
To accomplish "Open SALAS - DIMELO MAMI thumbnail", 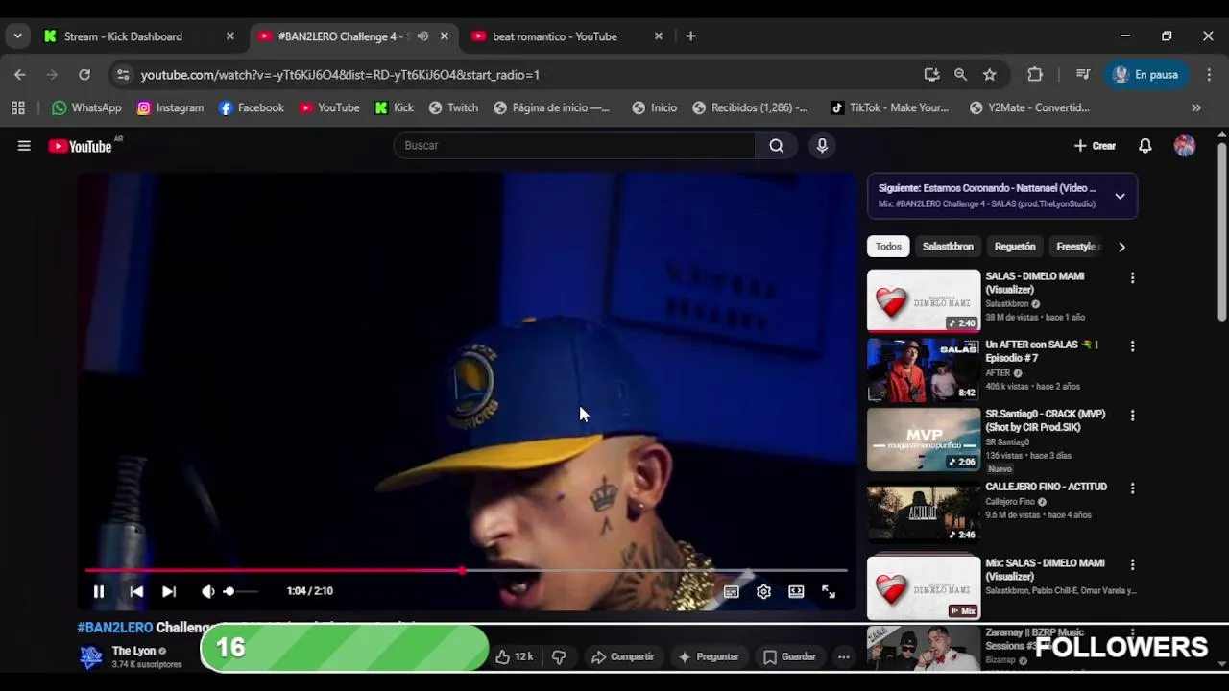I will pyautogui.click(x=924, y=300).
